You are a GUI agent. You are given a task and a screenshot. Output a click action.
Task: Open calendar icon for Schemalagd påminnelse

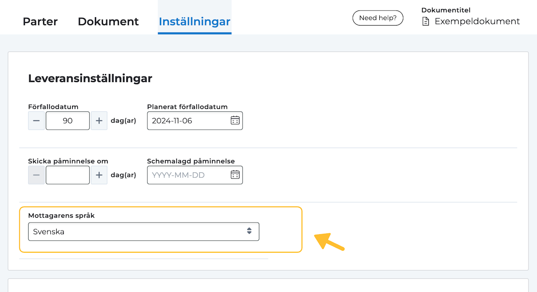pyautogui.click(x=235, y=175)
